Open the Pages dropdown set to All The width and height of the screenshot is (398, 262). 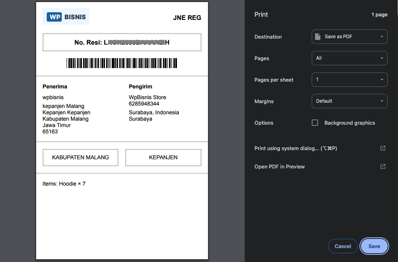tap(349, 58)
